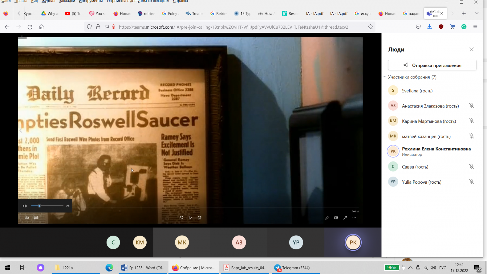Switch to the Why a... Google Drive tab
487x274 pixels.
pos(50,14)
